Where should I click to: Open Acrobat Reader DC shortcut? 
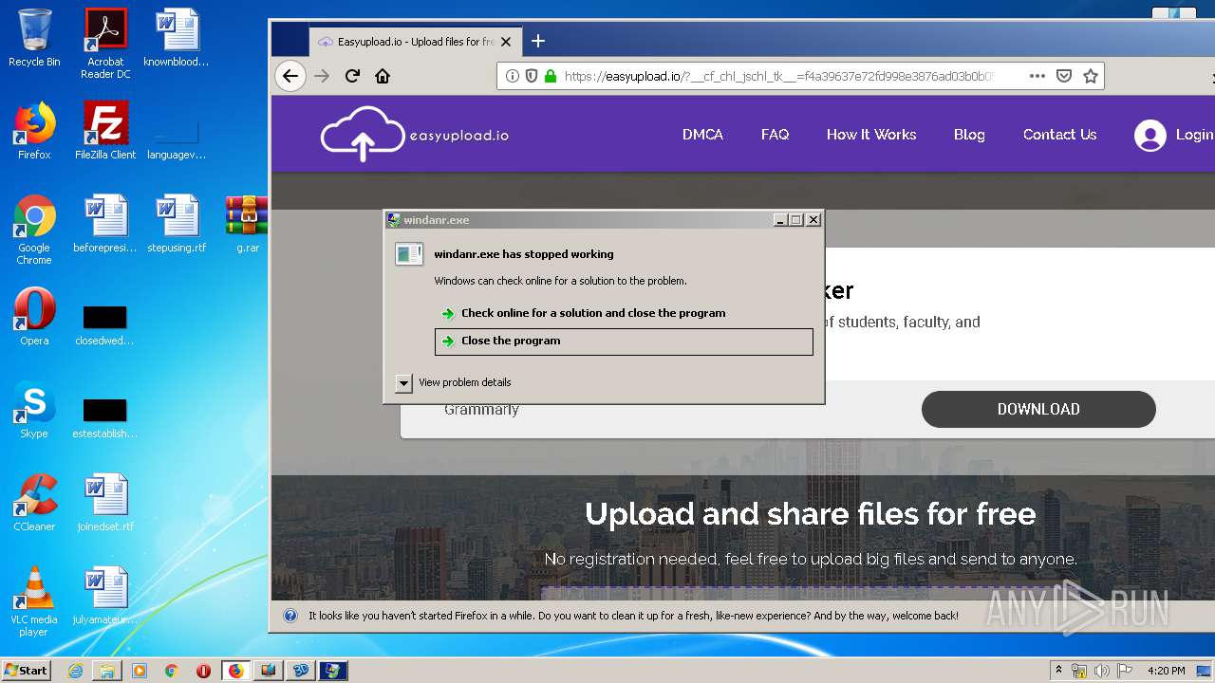tap(105, 43)
